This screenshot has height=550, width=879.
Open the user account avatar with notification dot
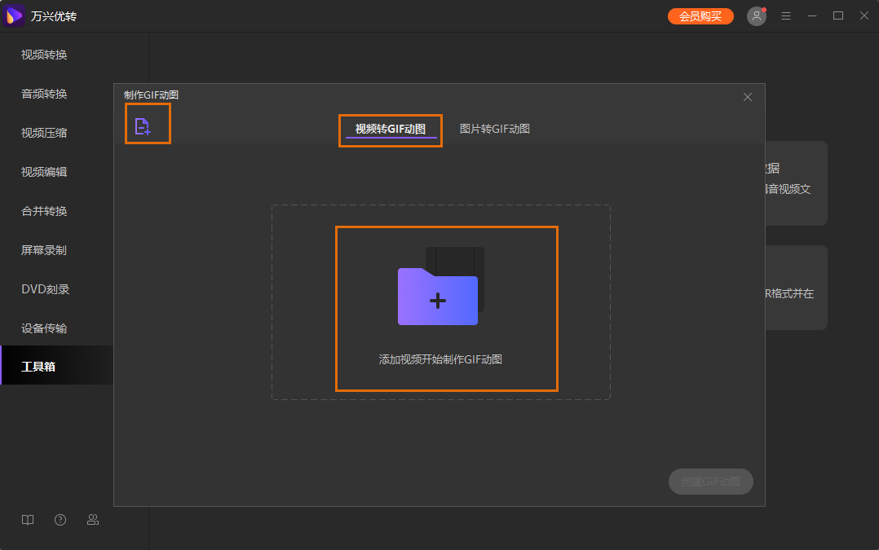[x=756, y=15]
